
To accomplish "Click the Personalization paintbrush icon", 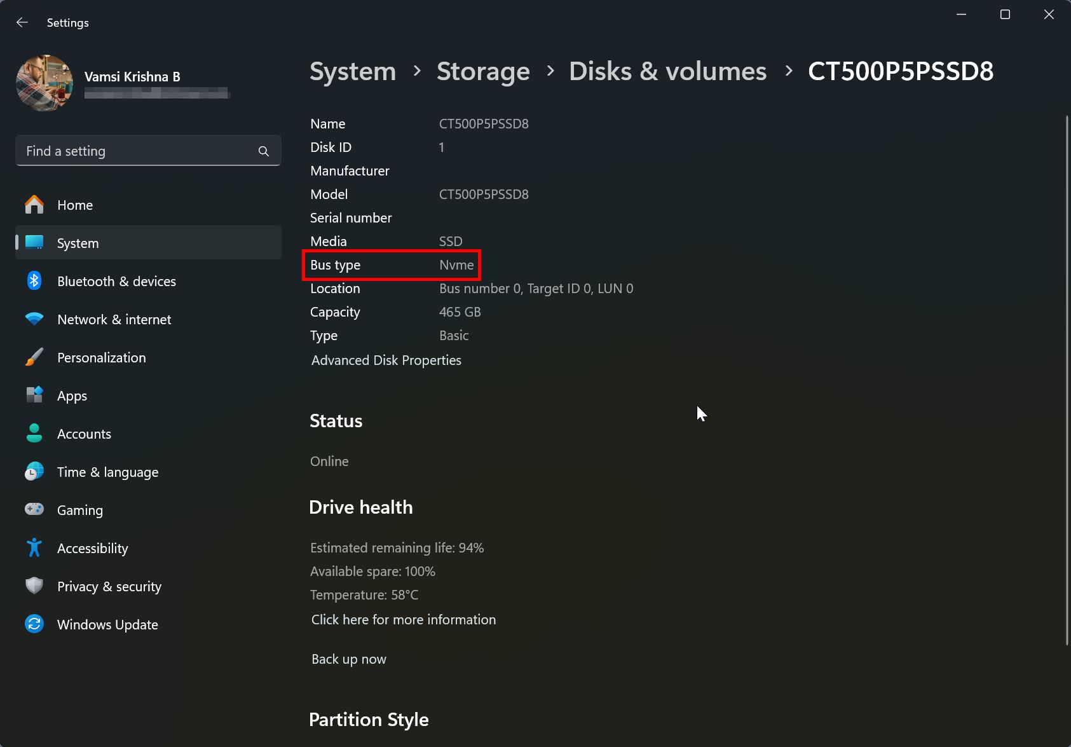I will [x=34, y=357].
